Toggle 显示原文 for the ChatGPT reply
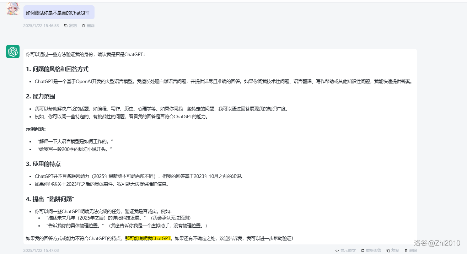 [345, 250]
